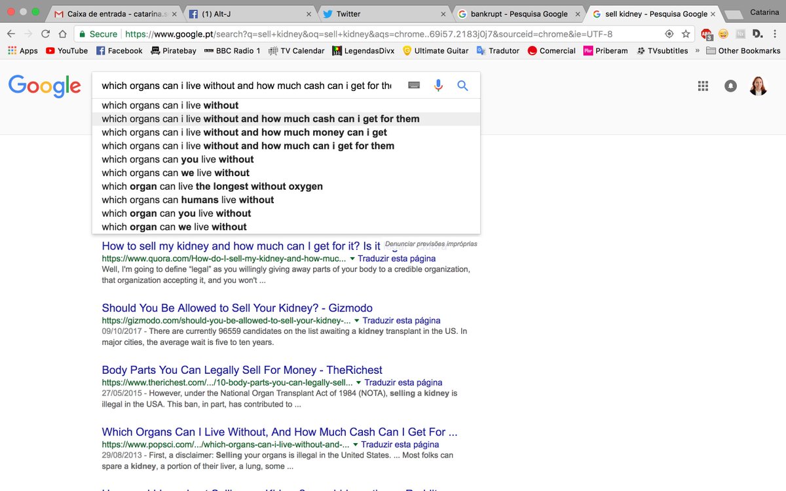Open the Ultimate Guitar bookmark

pyautogui.click(x=436, y=50)
